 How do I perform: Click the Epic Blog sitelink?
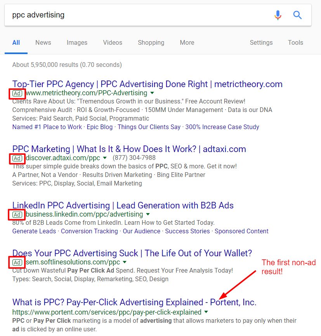click(99, 127)
